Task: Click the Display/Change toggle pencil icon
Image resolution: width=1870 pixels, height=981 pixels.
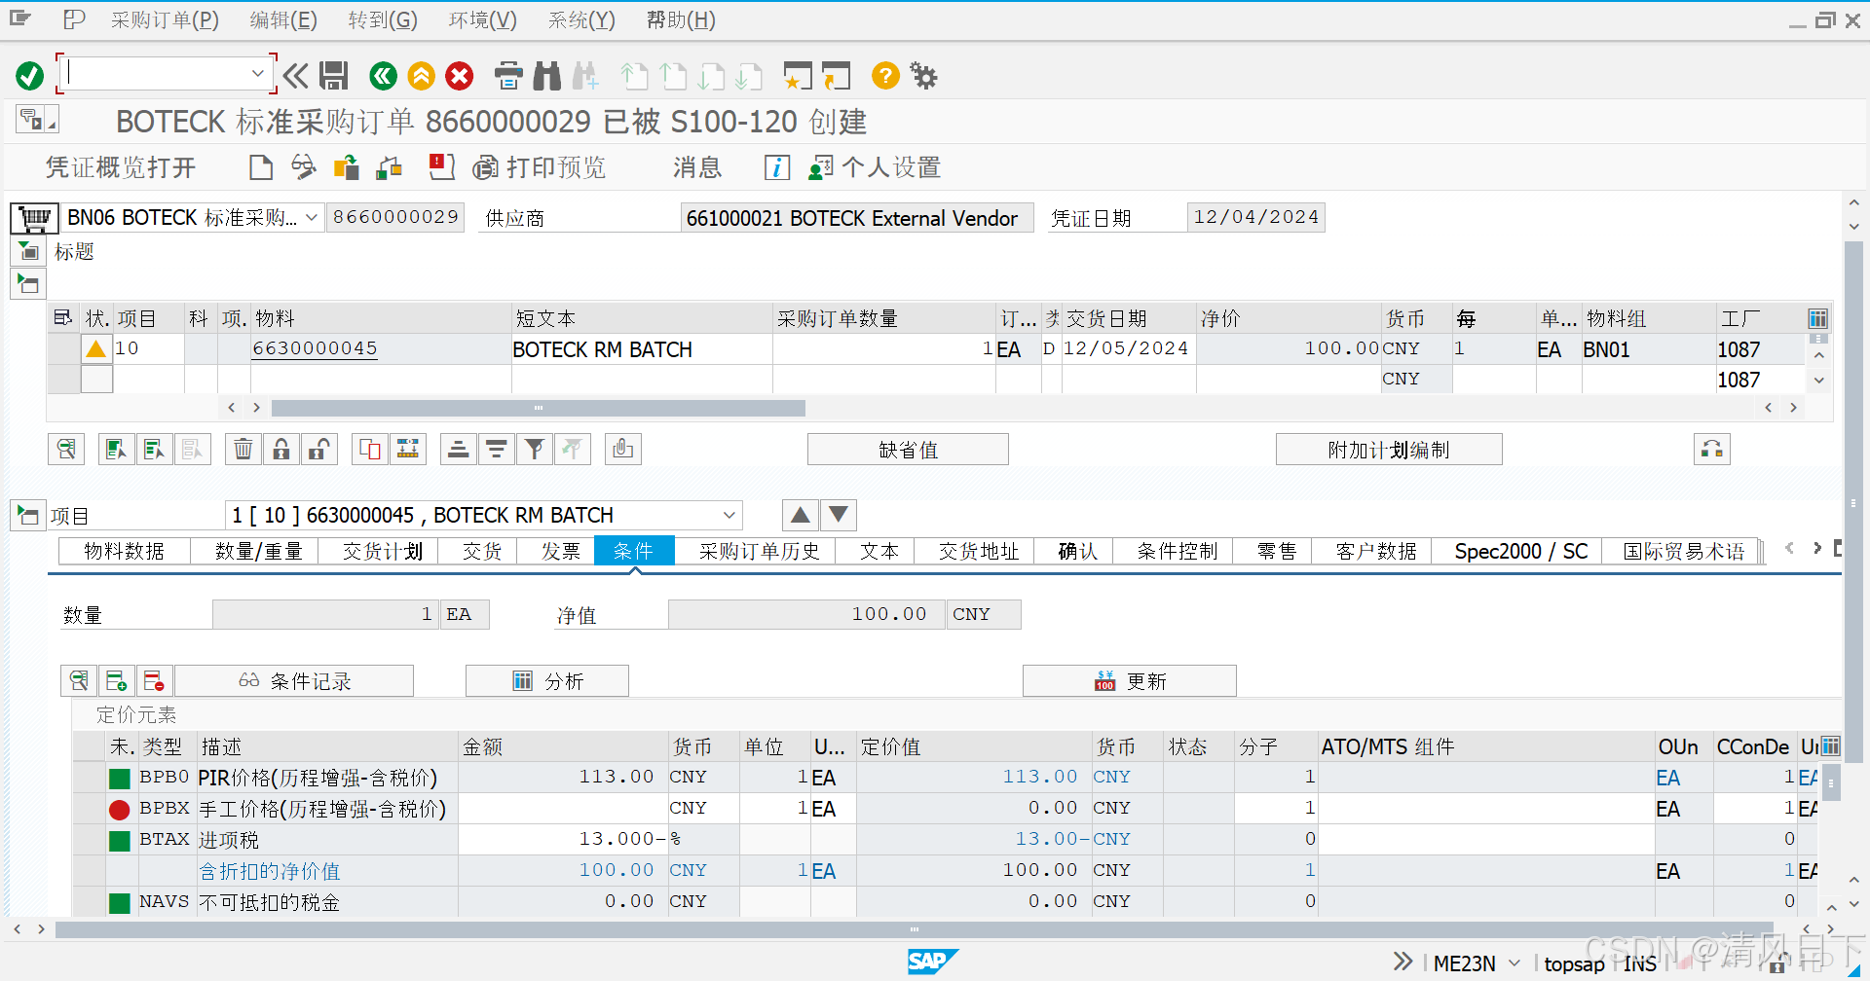Action: (x=304, y=167)
